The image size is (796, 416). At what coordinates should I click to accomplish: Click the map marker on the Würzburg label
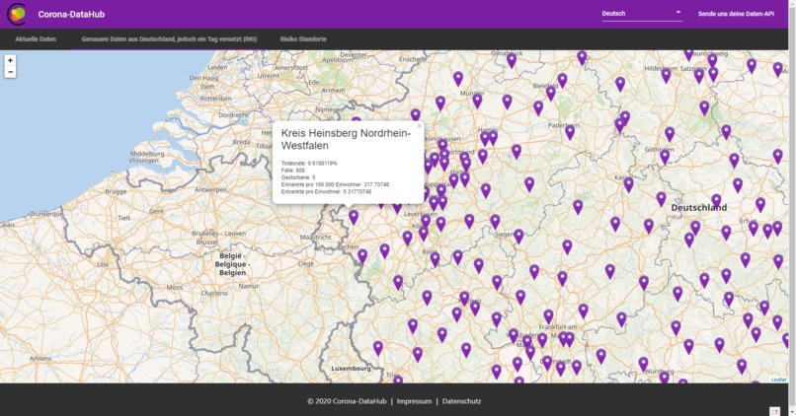click(664, 377)
